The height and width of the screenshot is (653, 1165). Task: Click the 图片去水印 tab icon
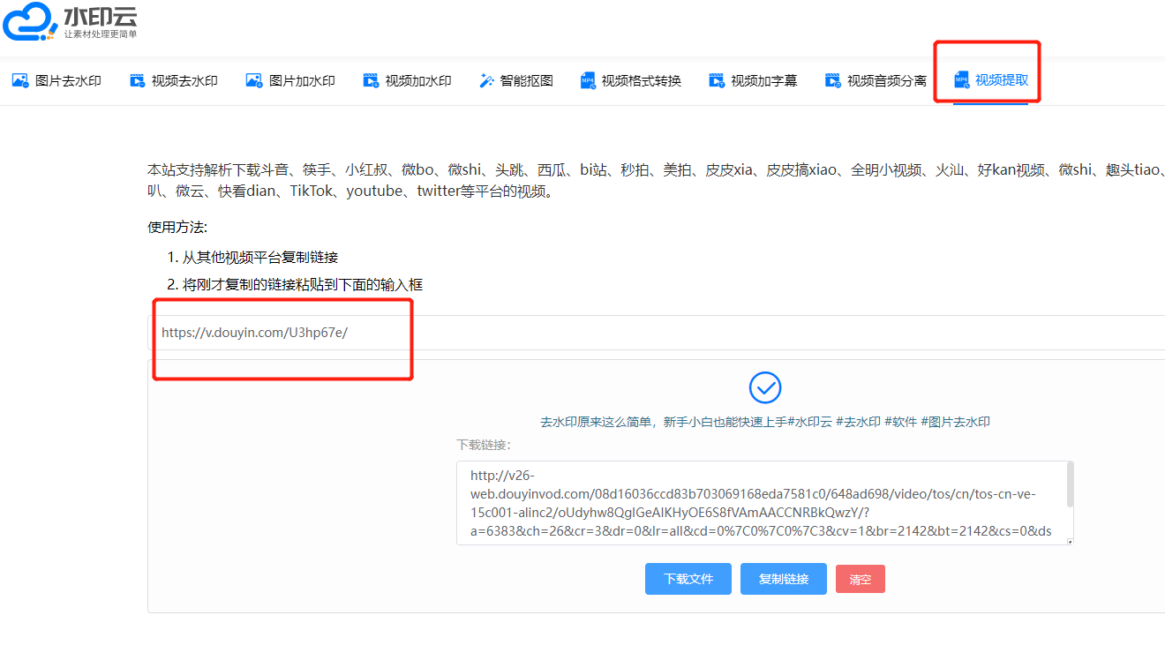point(19,80)
